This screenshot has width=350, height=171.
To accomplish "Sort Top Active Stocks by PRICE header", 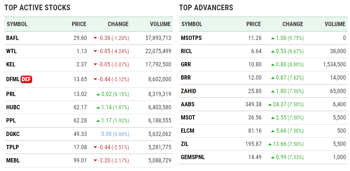I will (x=79, y=24).
